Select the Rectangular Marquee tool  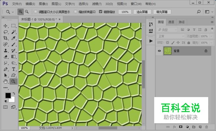(13, 26)
